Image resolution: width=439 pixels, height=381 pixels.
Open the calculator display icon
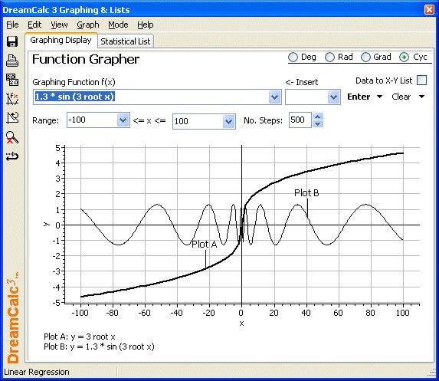(x=12, y=80)
